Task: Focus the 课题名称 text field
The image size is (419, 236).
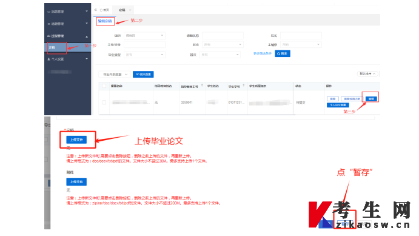Action: 223,36
